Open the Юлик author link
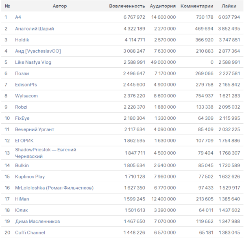The width and height of the screenshot is (244, 239). pyautogui.click(x=21, y=210)
